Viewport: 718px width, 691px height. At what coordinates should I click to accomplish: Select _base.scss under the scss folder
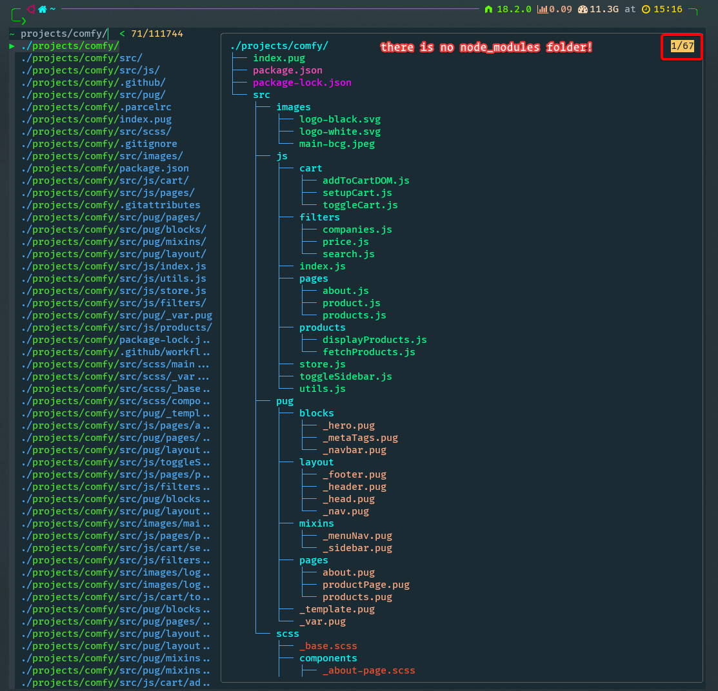point(328,646)
